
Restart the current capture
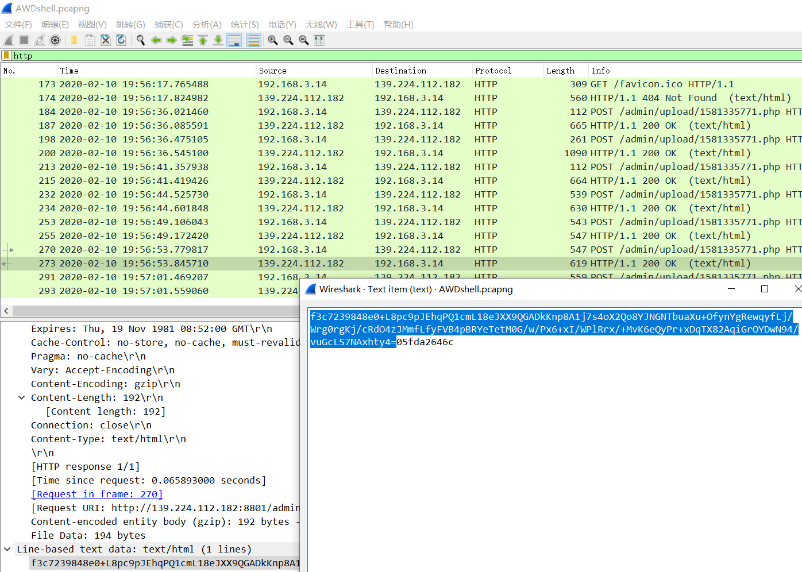pyautogui.click(x=38, y=40)
